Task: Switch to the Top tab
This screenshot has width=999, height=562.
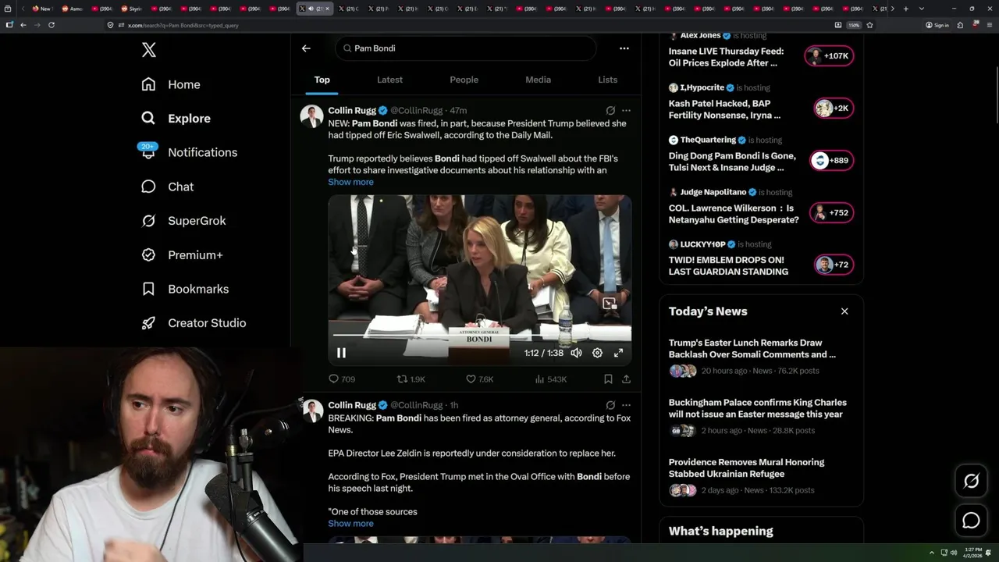Action: tap(322, 80)
